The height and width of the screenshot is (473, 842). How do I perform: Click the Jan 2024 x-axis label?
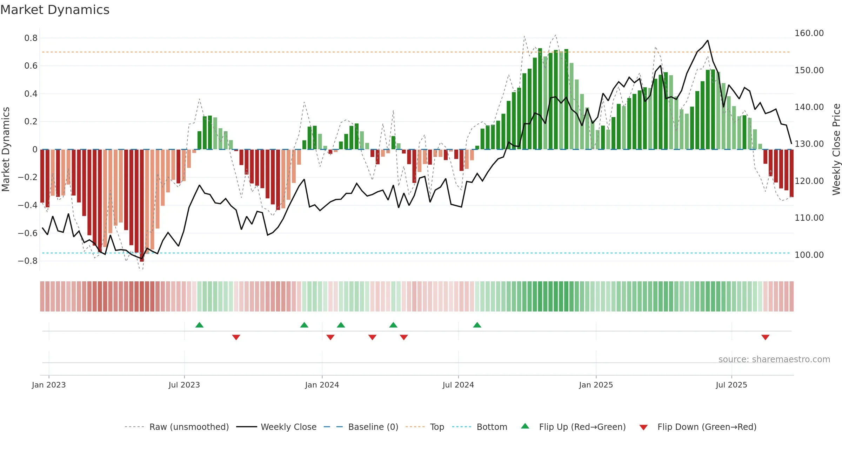coord(322,385)
